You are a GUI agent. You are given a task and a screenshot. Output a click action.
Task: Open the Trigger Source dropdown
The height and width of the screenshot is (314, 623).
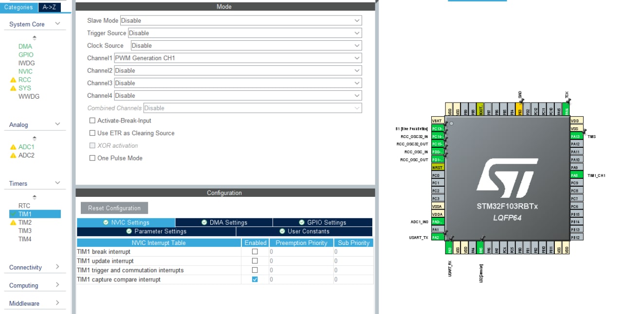coord(245,33)
